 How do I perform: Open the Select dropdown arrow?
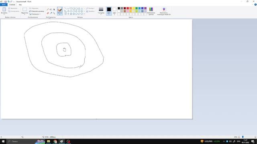[25, 14]
